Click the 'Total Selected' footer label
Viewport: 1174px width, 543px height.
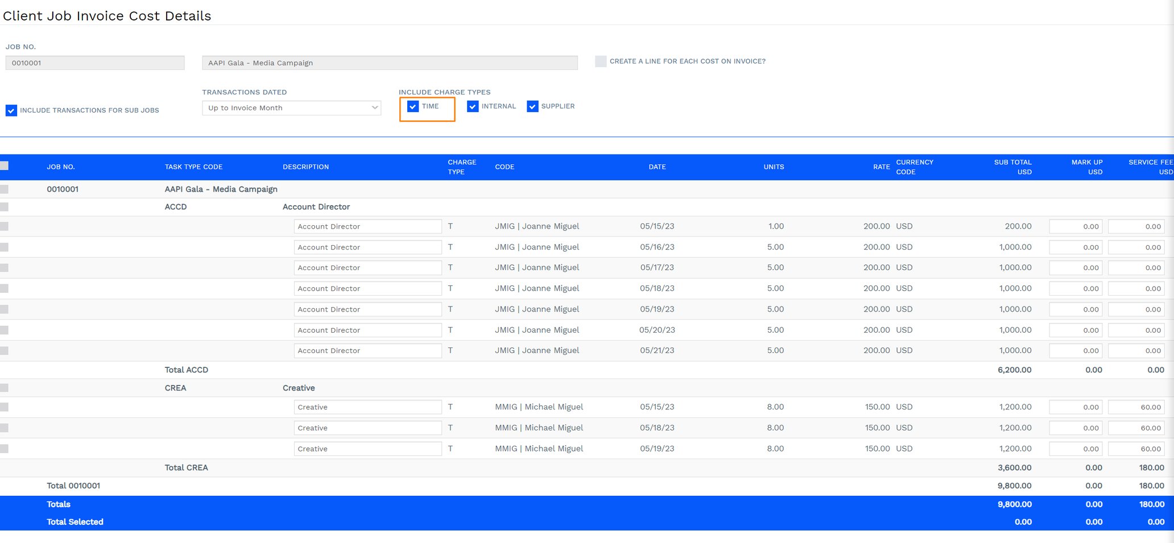[75, 522]
